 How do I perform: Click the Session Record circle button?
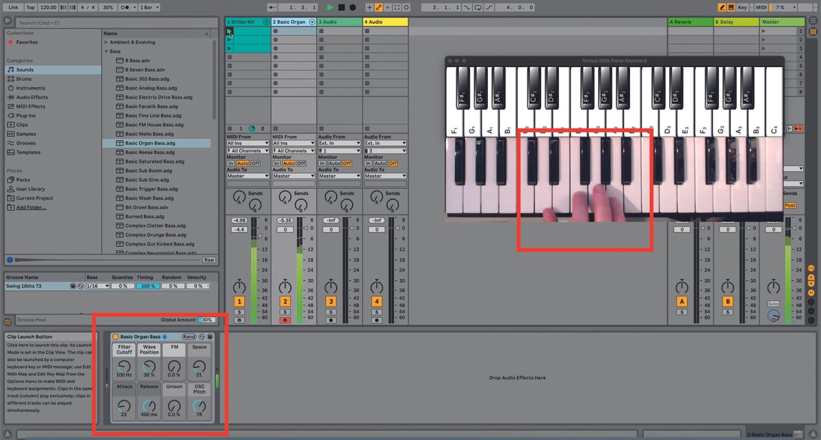coord(406,7)
